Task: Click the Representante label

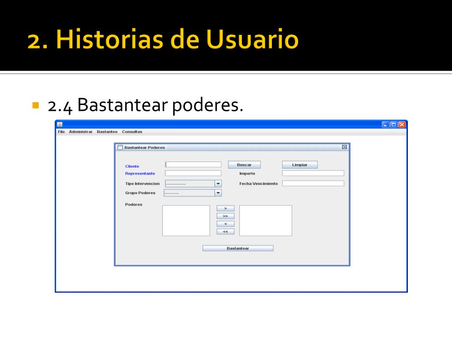Action: pyautogui.click(x=140, y=173)
